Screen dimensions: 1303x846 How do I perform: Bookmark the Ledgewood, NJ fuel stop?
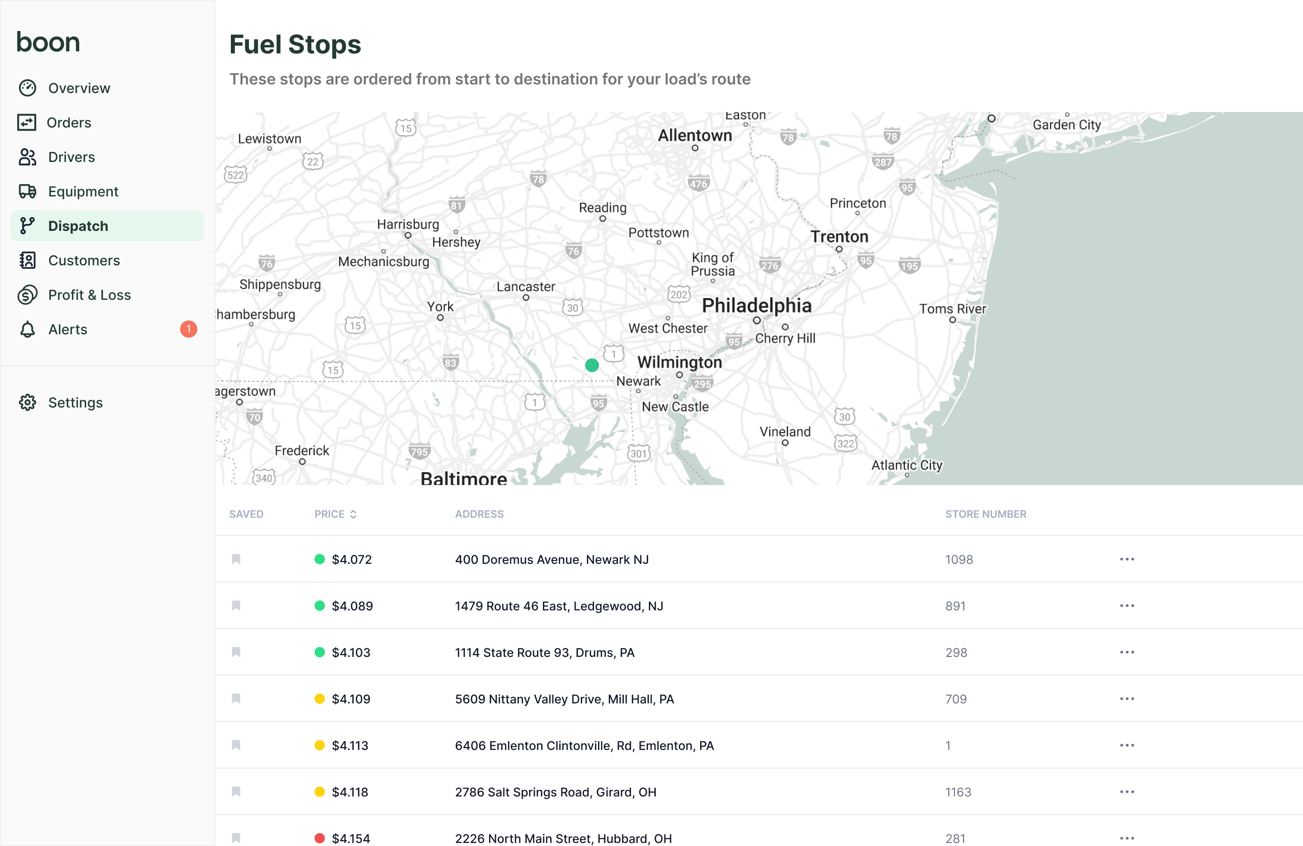(x=236, y=606)
